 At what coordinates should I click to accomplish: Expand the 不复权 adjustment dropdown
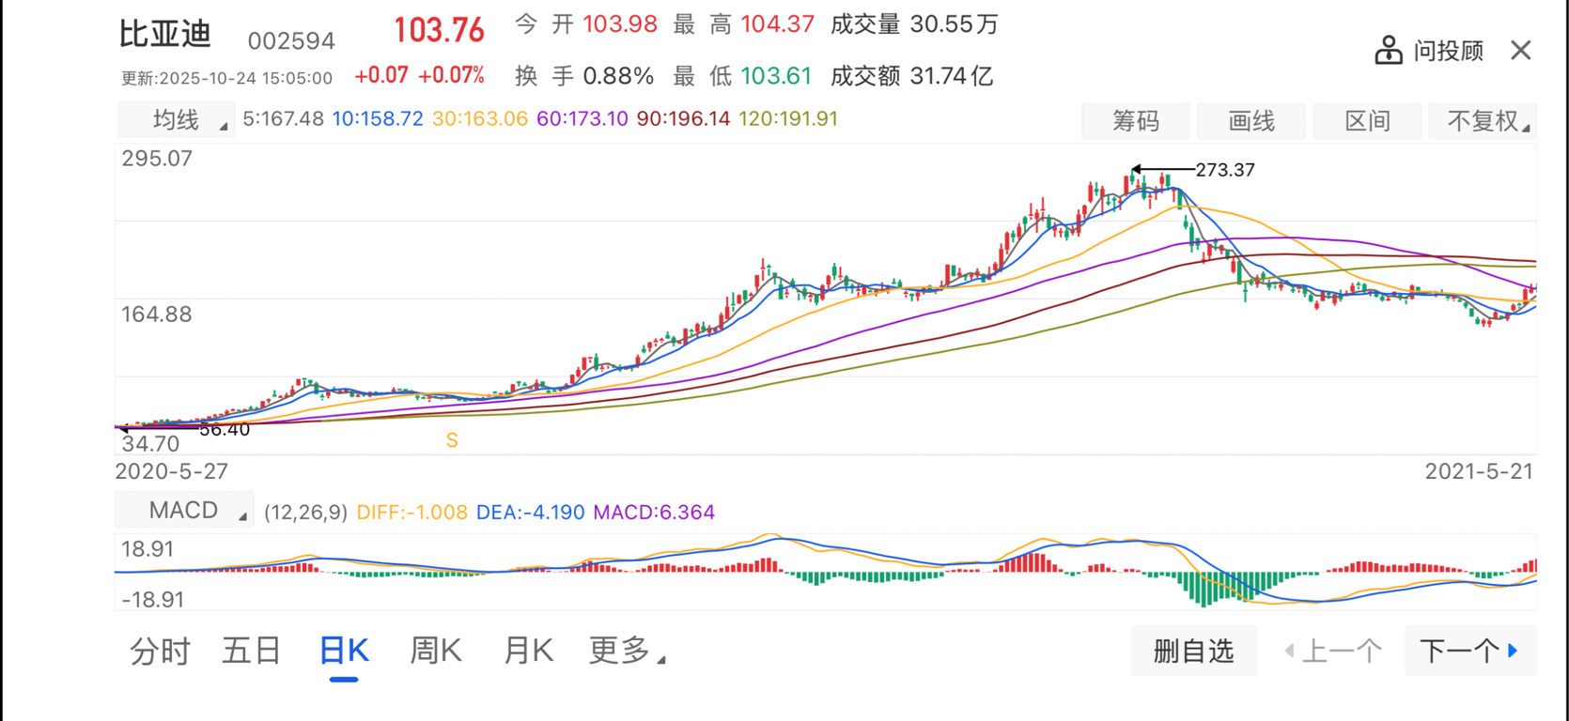pyautogui.click(x=1483, y=121)
